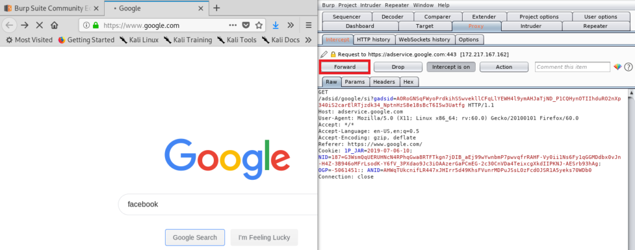Open WebSockets history sub-tab
635x250 pixels.
(x=424, y=39)
